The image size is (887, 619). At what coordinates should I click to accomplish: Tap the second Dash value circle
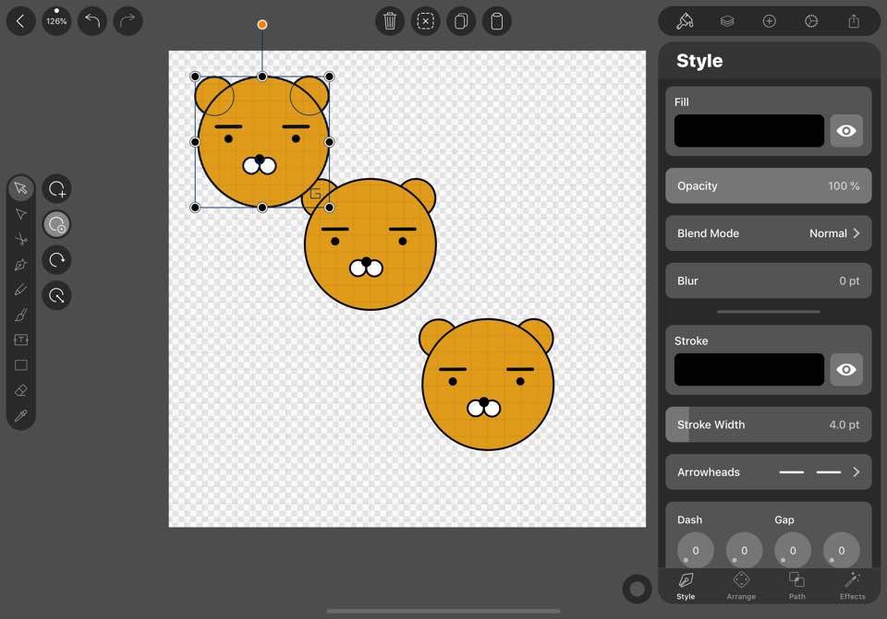[744, 550]
